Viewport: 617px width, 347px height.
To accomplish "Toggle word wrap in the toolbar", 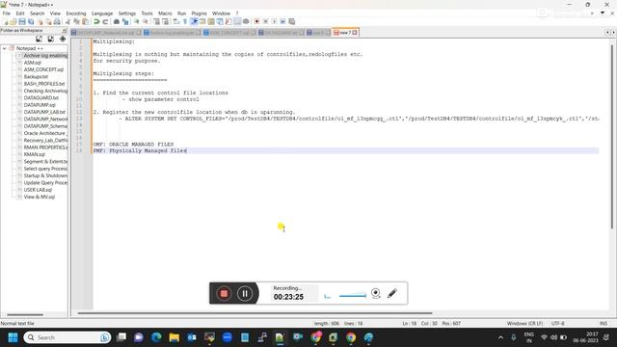I will tap(175, 21).
